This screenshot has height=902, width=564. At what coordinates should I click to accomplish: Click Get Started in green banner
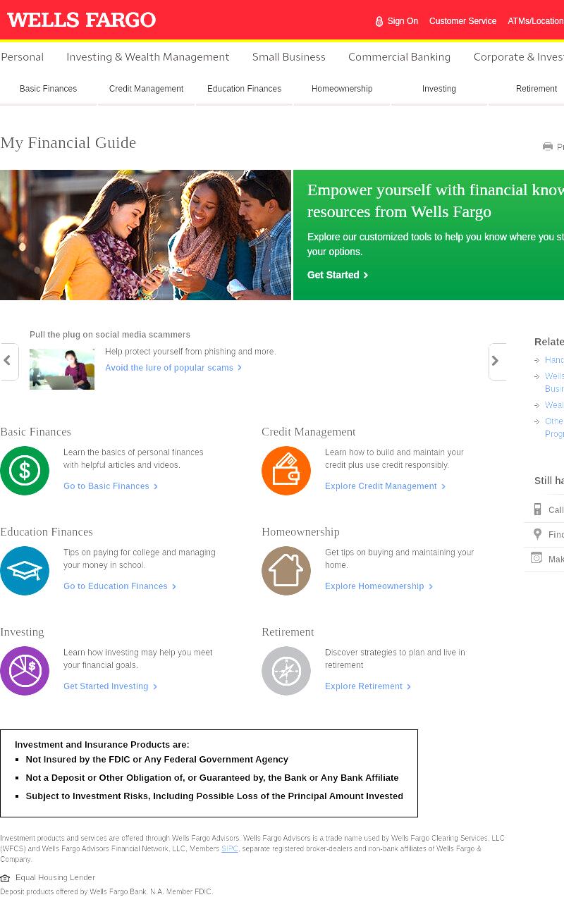point(333,276)
